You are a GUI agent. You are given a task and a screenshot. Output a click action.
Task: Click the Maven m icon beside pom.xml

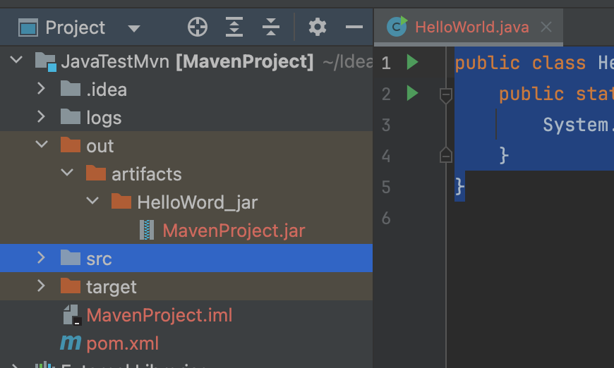[71, 343]
